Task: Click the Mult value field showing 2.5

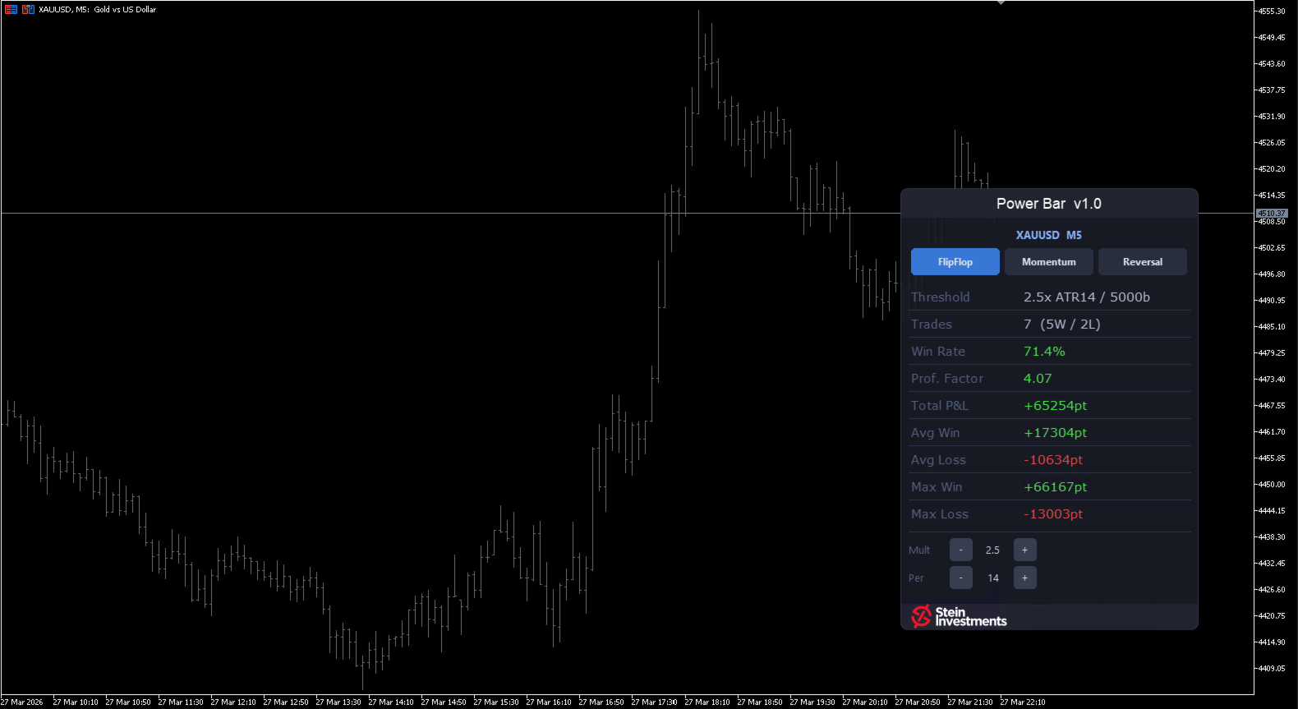Action: (x=992, y=550)
